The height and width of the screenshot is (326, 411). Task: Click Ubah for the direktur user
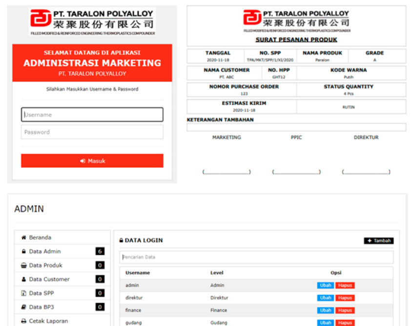326,298
